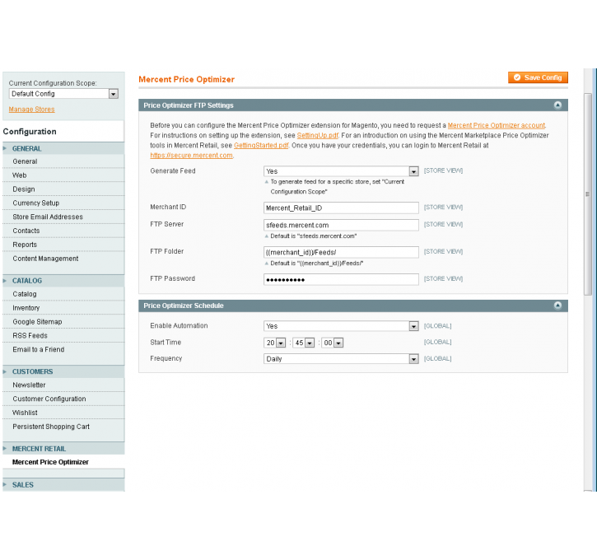Open Customer Configuration settings
The image size is (597, 560).
coord(63,399)
